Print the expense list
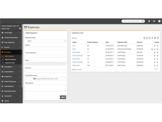 pyautogui.click(x=155, y=38)
